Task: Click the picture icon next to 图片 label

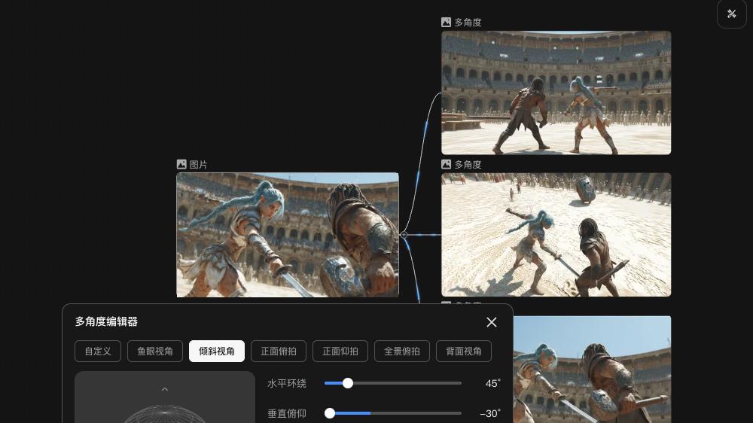Action: point(181,164)
